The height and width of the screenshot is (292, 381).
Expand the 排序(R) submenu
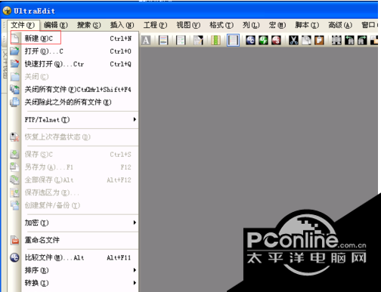(73, 270)
